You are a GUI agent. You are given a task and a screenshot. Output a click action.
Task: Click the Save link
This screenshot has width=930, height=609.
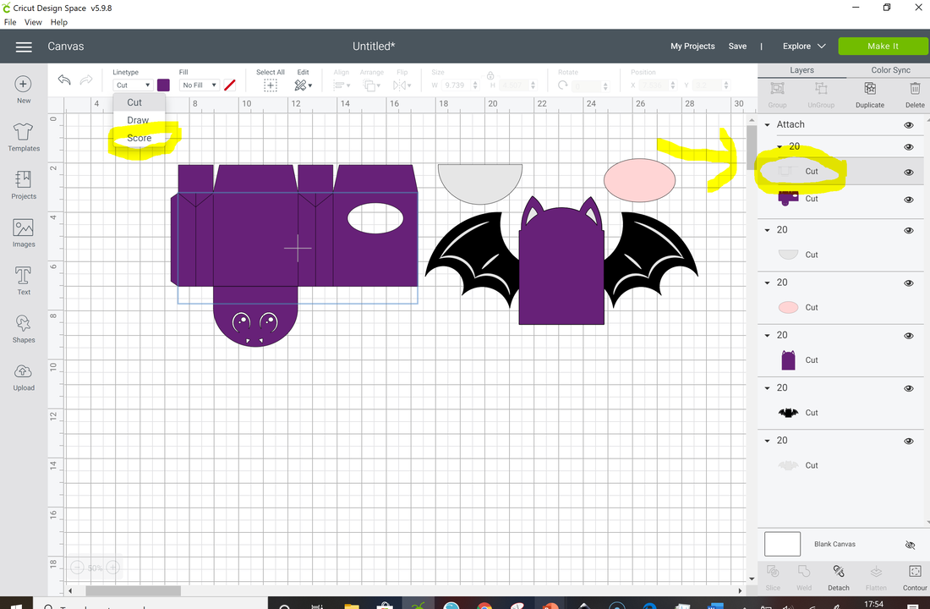(x=737, y=47)
